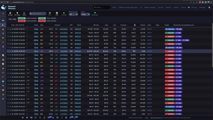Open the Pricing menu item
This screenshot has width=213, height=120.
coord(194,7)
